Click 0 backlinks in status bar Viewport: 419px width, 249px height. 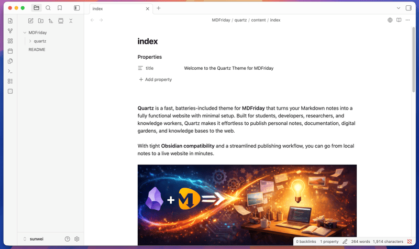click(x=306, y=242)
